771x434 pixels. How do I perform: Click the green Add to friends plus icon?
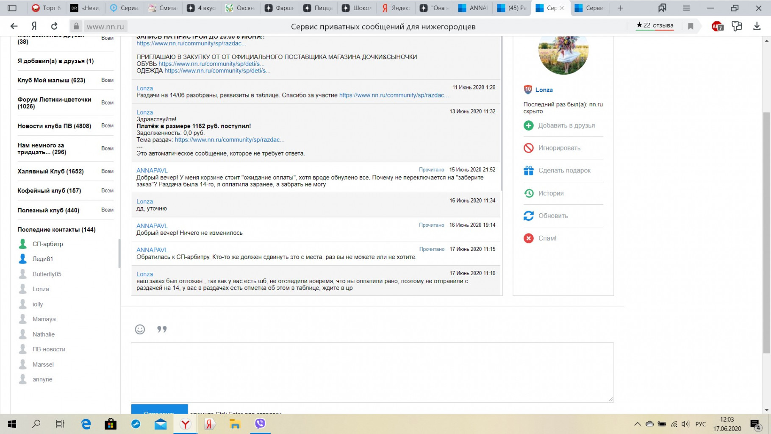pos(528,125)
